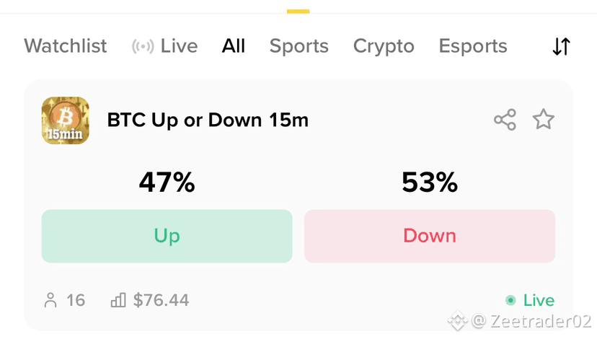Open the sort order arrows icon
Screen dimensions: 597x339
pos(561,46)
